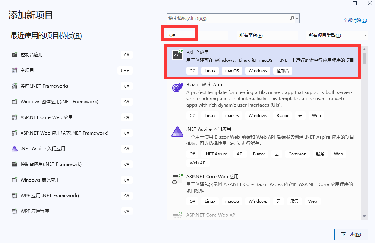This screenshot has height=243, width=375.
Task: Click recent ASP.NET Core Web 应用 icon
Action: 15,117
